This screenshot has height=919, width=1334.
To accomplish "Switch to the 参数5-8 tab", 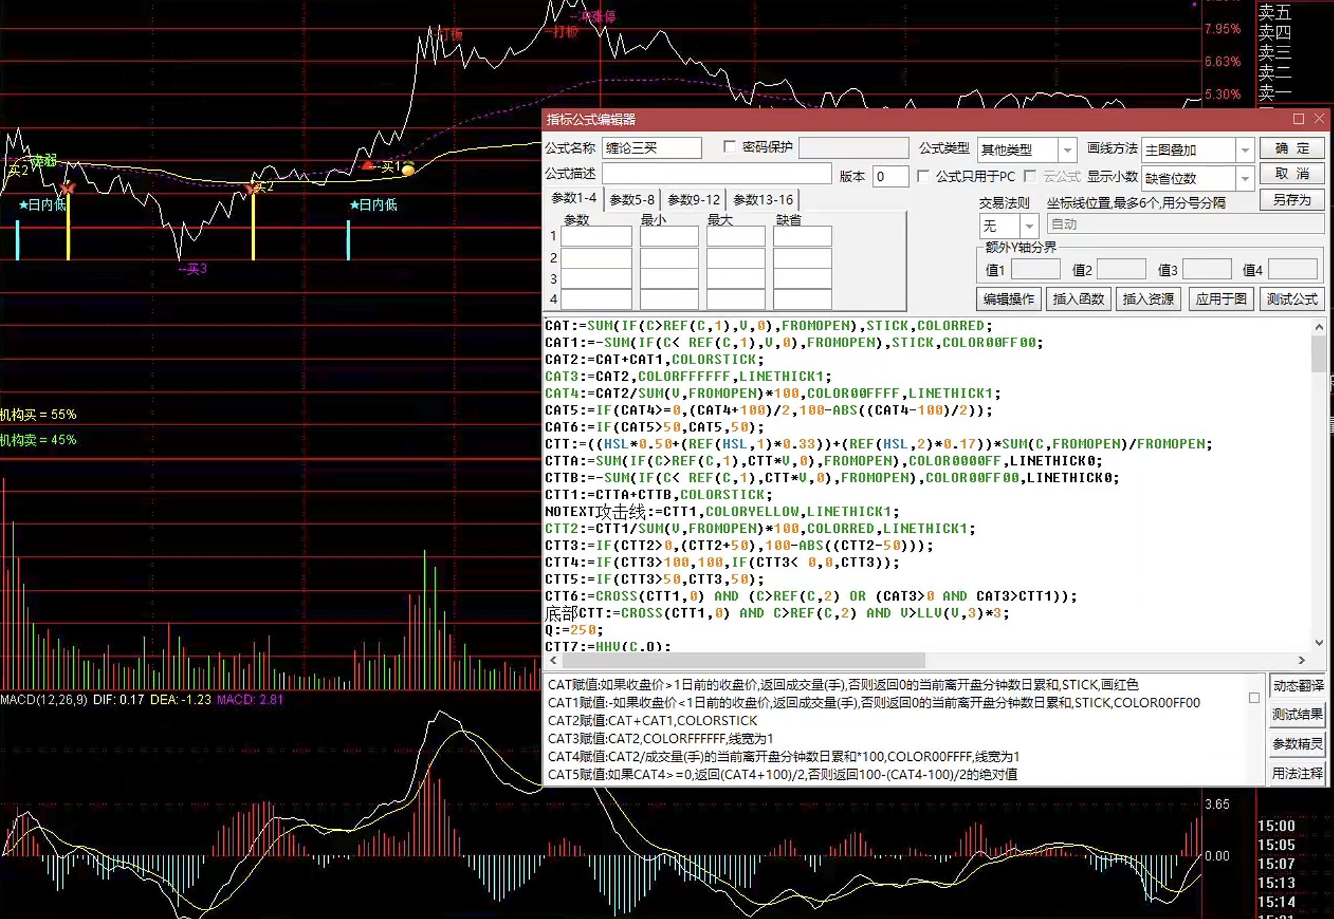I will (x=632, y=200).
